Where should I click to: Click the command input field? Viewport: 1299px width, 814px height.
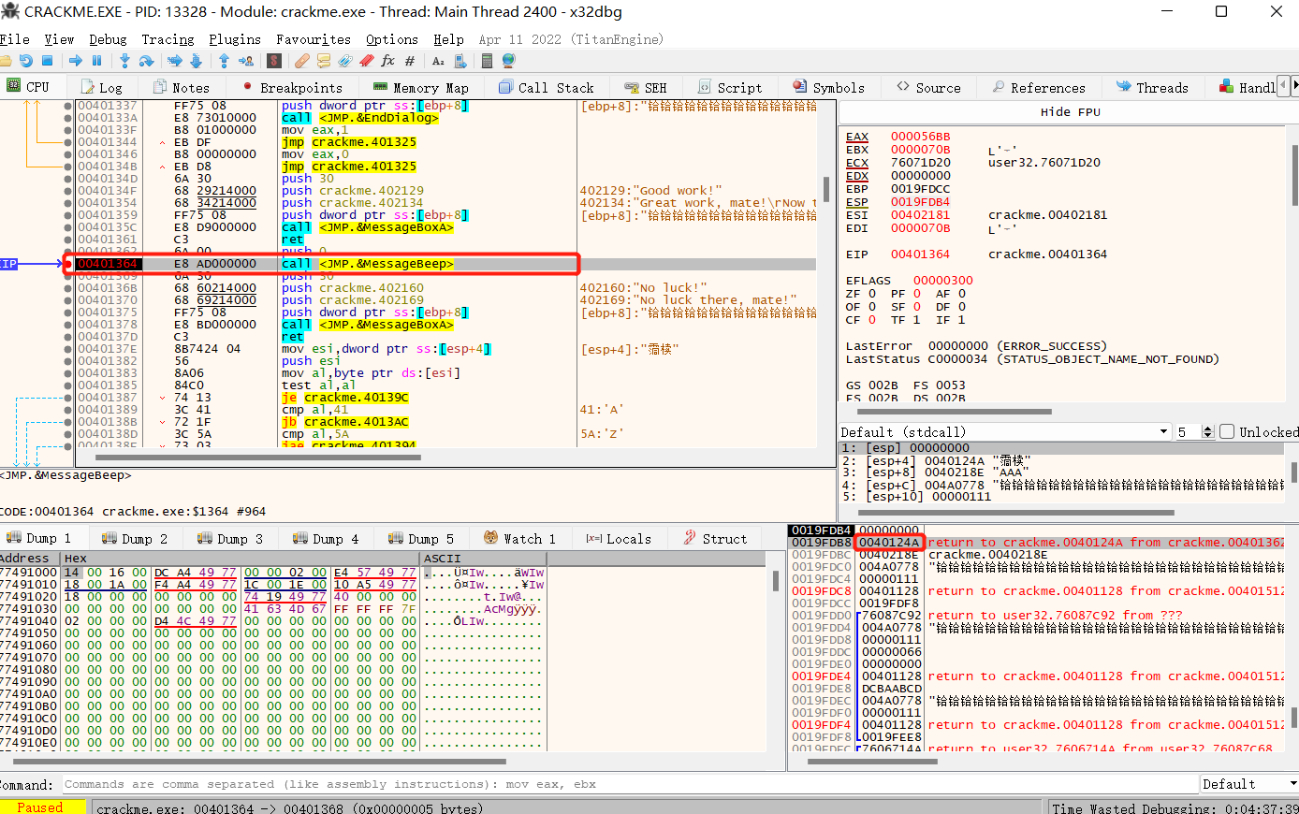click(631, 784)
